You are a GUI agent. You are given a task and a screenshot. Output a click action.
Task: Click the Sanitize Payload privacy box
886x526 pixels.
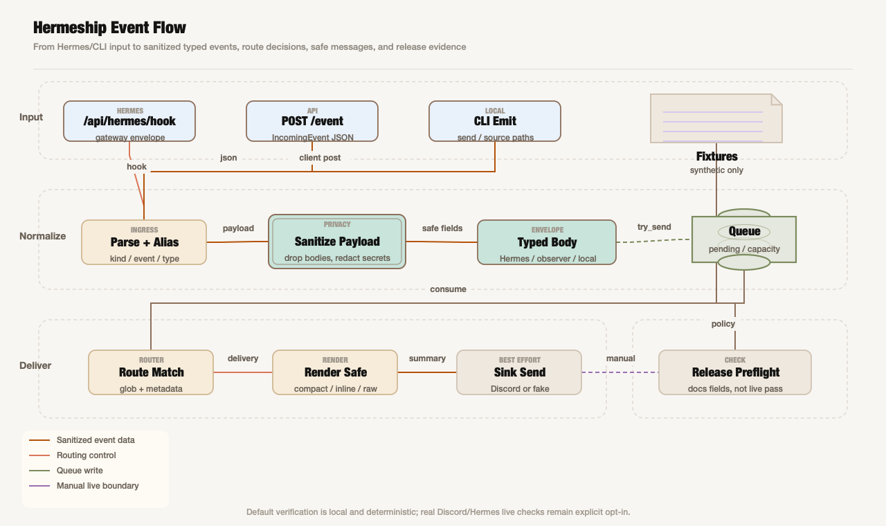pyautogui.click(x=337, y=242)
